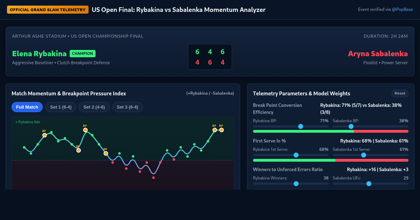Switch to Set 1 (6-4) view
The image size is (420, 220).
click(61, 107)
